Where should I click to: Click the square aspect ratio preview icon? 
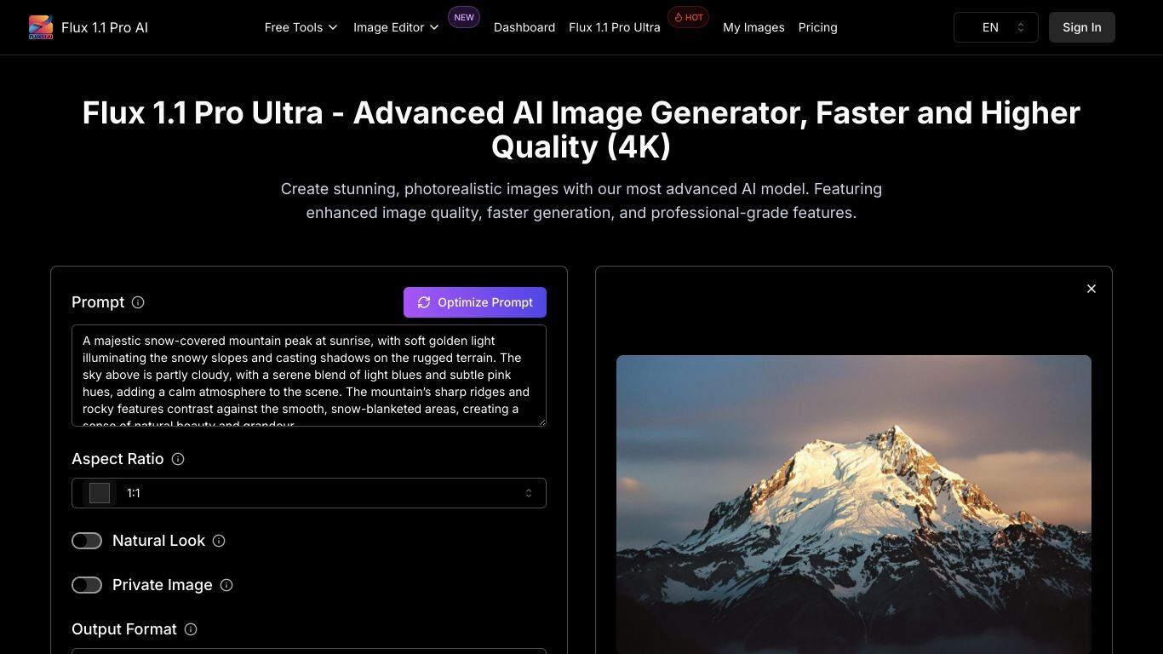pyautogui.click(x=100, y=493)
